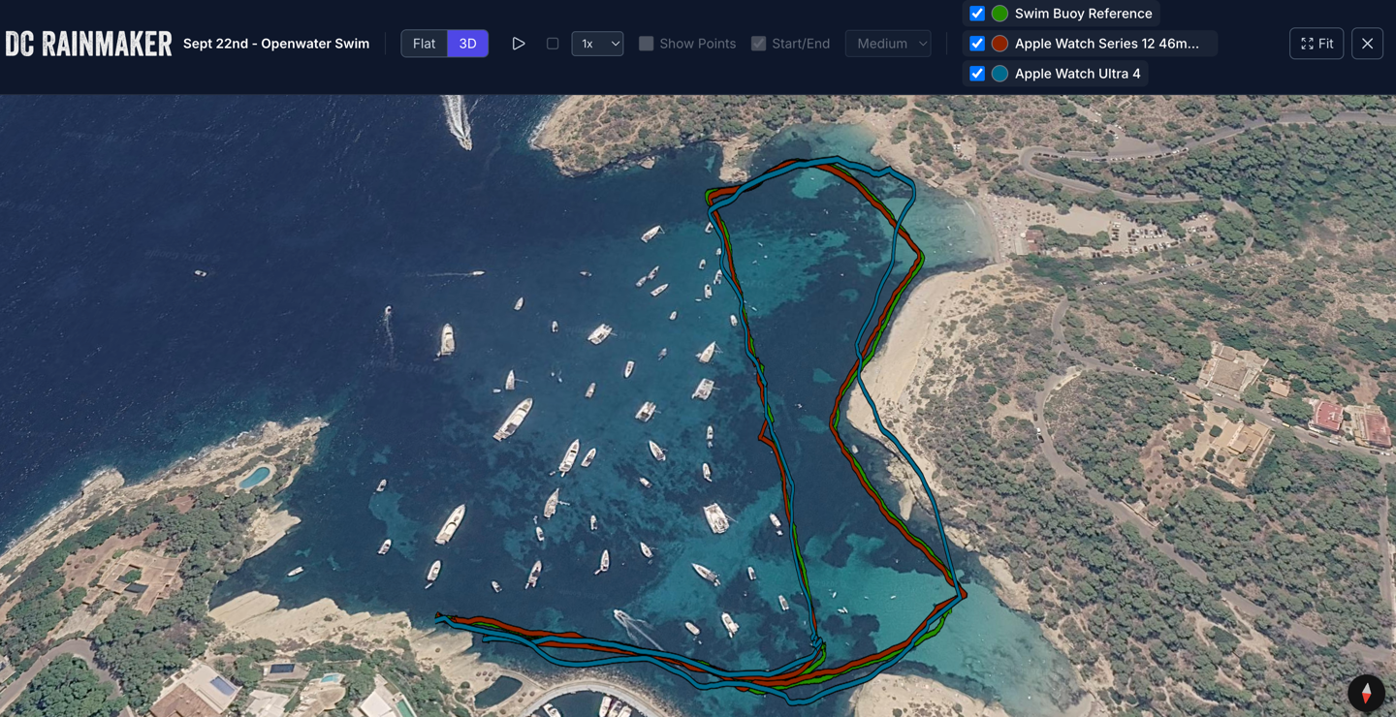
Task: Reset map orientation using compass icon
Action: coord(1366,694)
